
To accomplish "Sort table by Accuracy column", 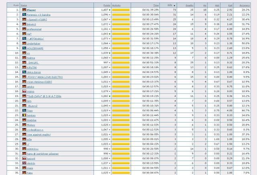I will click(x=244, y=5).
